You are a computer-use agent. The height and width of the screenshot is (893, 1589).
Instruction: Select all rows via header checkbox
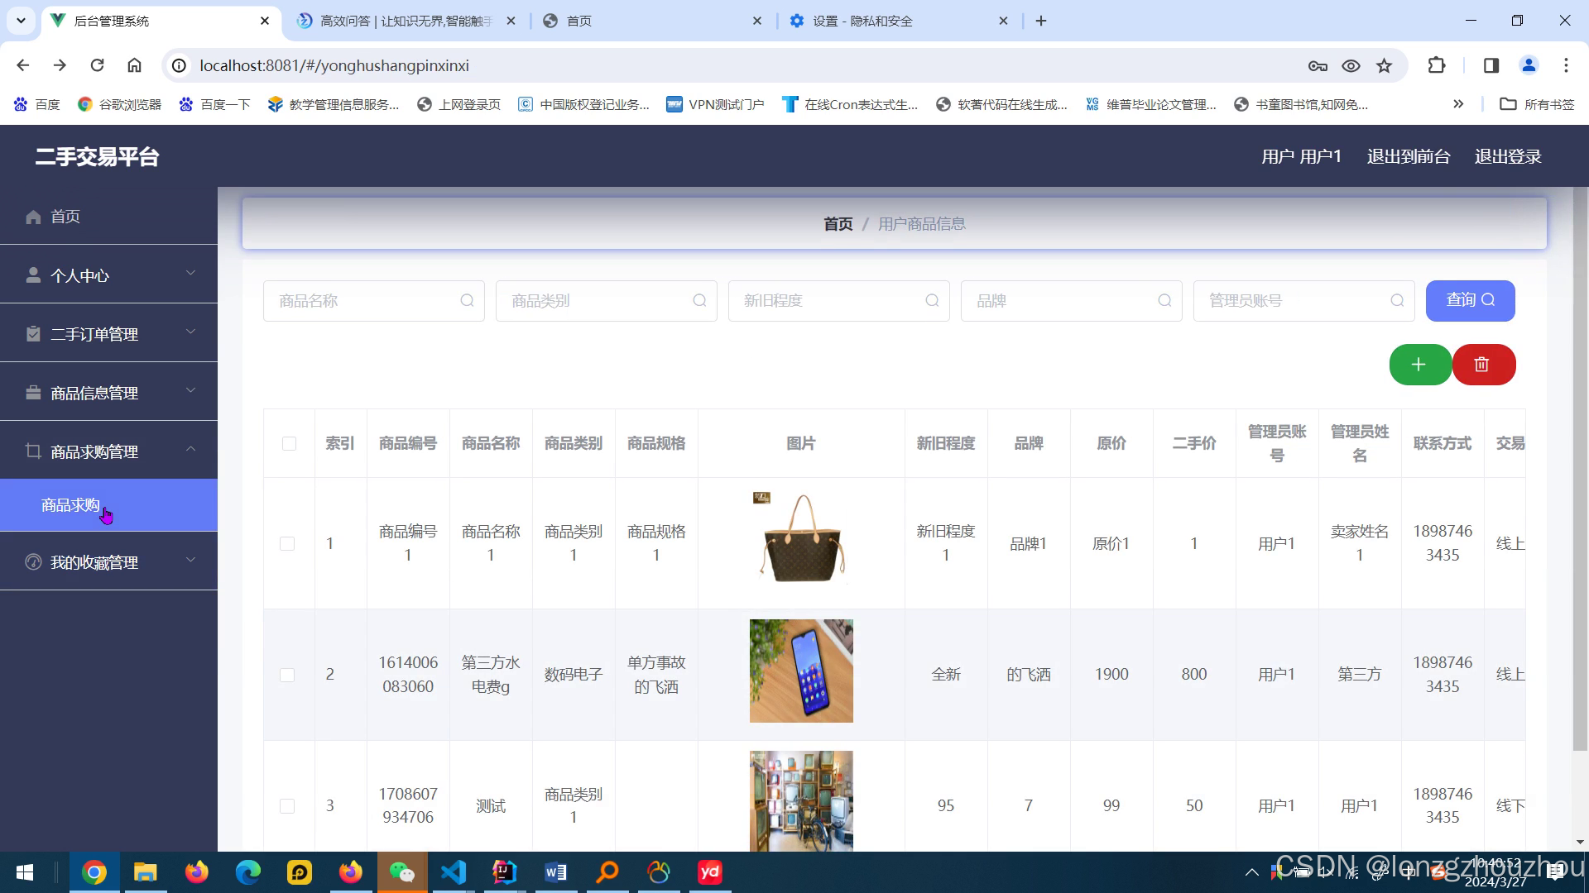click(289, 444)
